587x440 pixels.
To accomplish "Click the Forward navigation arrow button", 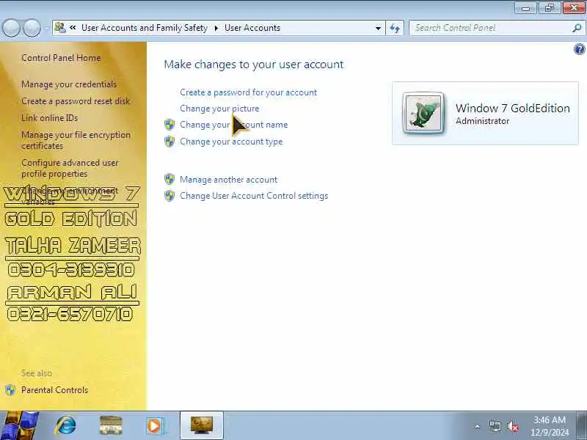I will tap(32, 28).
